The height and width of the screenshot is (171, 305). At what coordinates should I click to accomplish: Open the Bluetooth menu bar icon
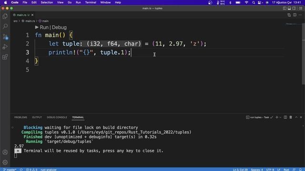(x=230, y=2)
